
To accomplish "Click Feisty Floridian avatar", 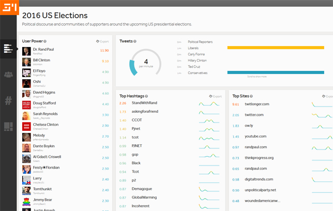I will [x=26, y=170].
